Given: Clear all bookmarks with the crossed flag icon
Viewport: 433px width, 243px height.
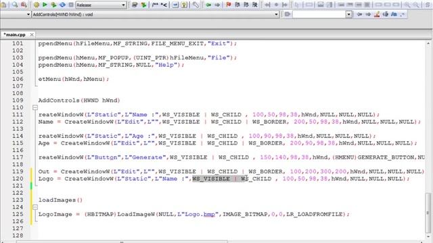Looking at the screenshot, I should [255, 5].
